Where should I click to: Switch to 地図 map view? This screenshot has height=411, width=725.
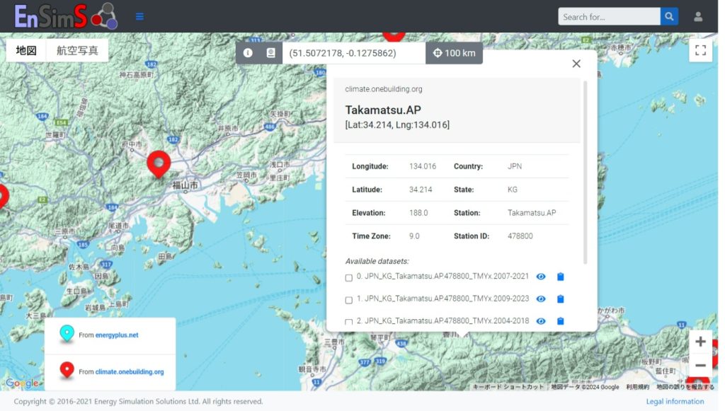tap(26, 51)
